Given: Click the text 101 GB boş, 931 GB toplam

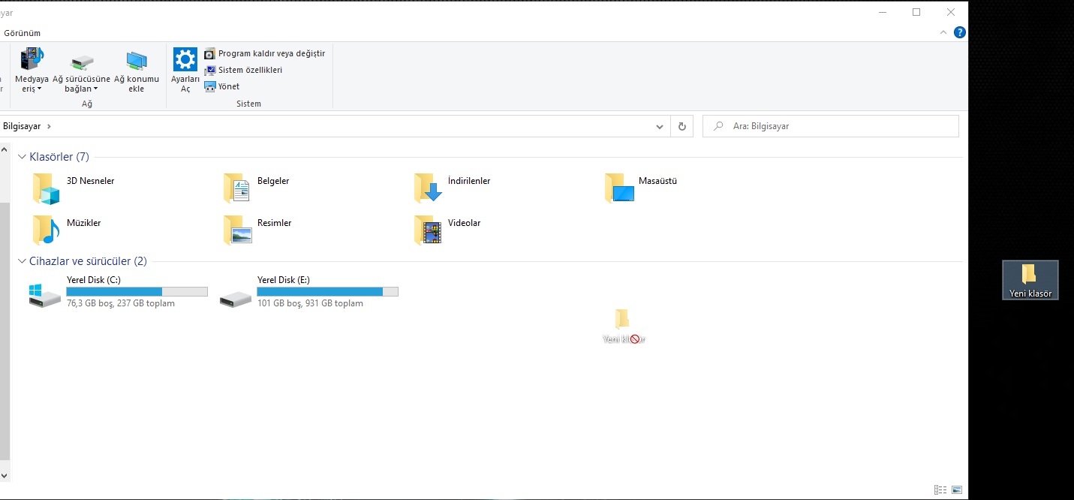Looking at the screenshot, I should click(310, 303).
